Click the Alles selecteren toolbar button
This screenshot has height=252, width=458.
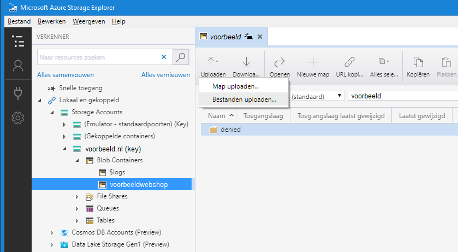click(x=384, y=67)
